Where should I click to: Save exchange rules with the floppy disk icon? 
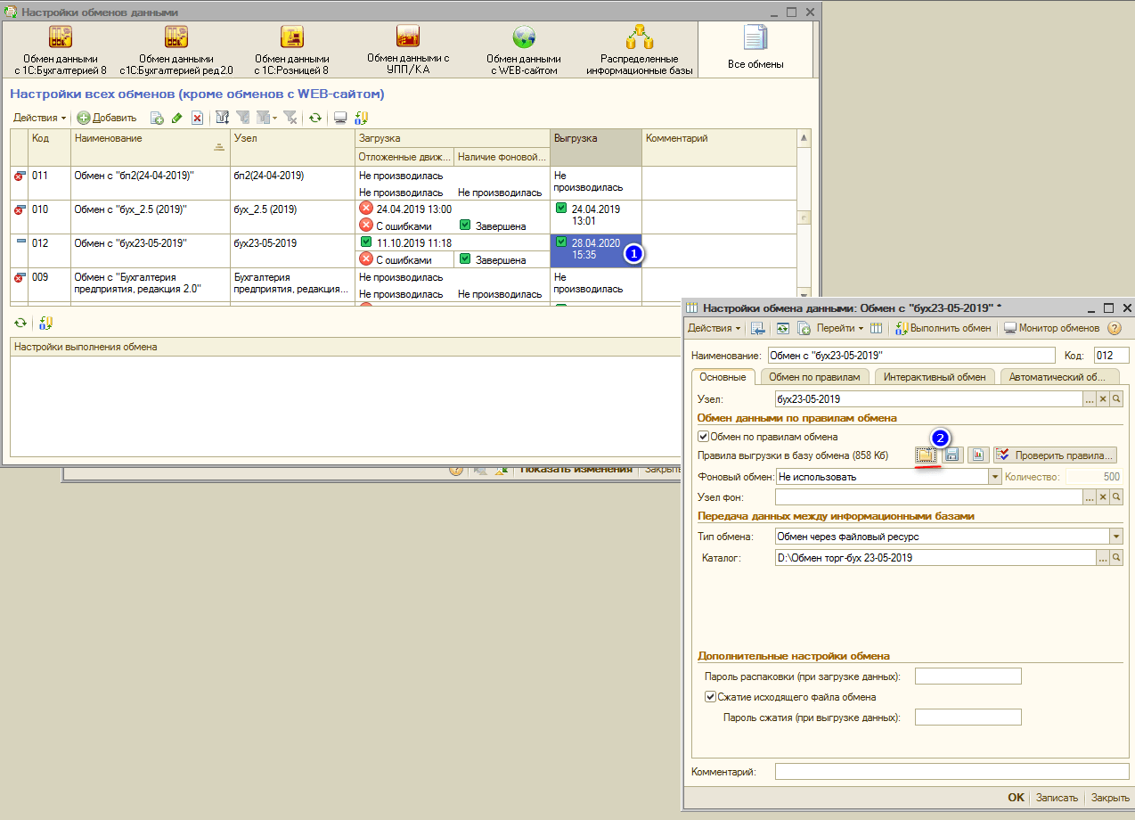951,455
